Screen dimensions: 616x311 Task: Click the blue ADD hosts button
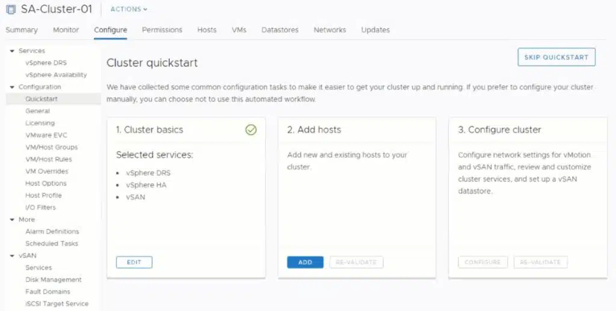tap(305, 262)
